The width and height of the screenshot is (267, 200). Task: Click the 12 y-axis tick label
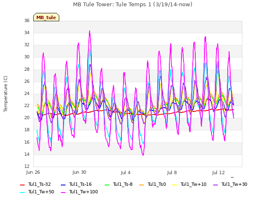coord(27,166)
